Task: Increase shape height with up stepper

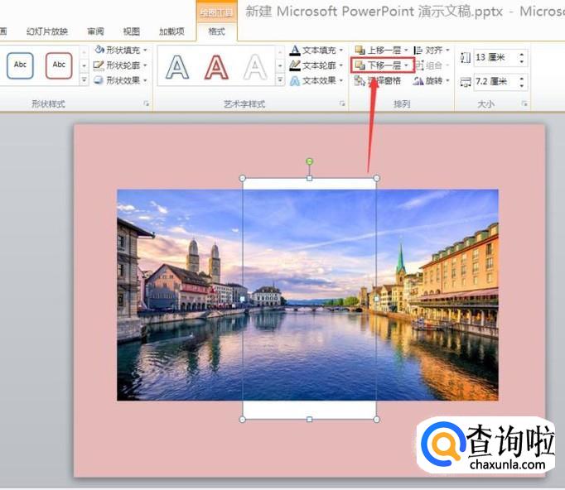Action: tap(522, 55)
